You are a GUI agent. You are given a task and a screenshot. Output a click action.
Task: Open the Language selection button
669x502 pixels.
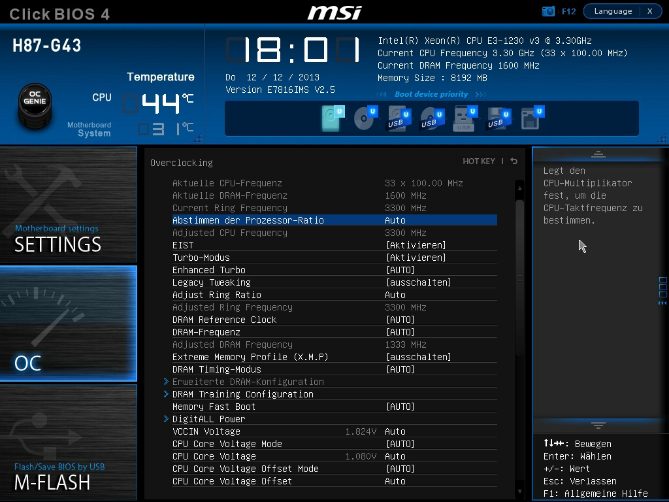tap(613, 11)
